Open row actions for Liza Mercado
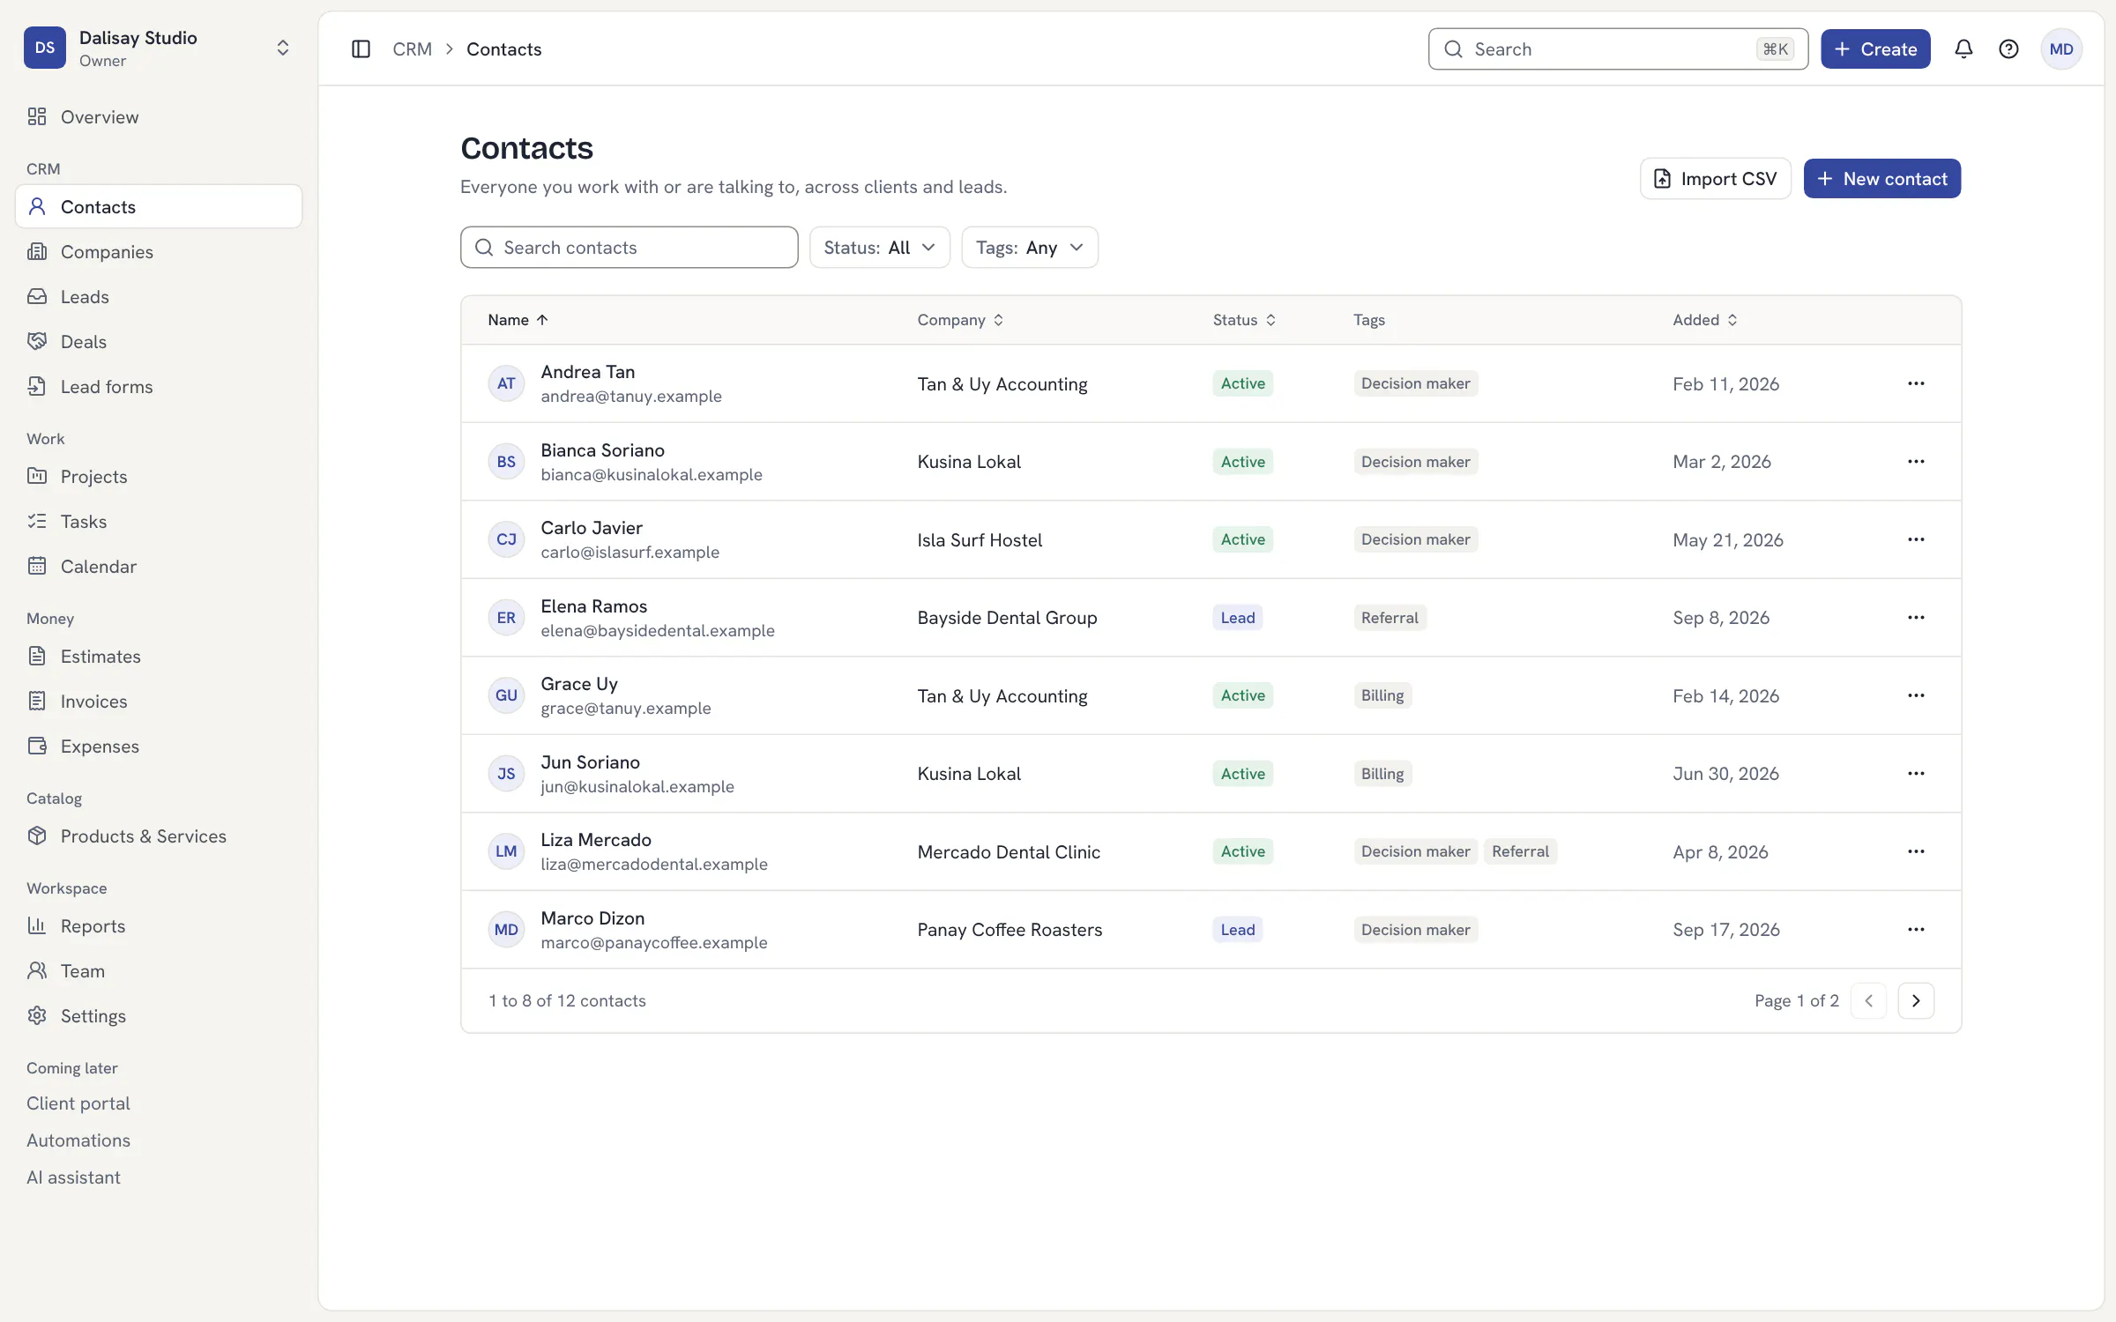Screen dimensions: 2116x1322 pos(1916,851)
